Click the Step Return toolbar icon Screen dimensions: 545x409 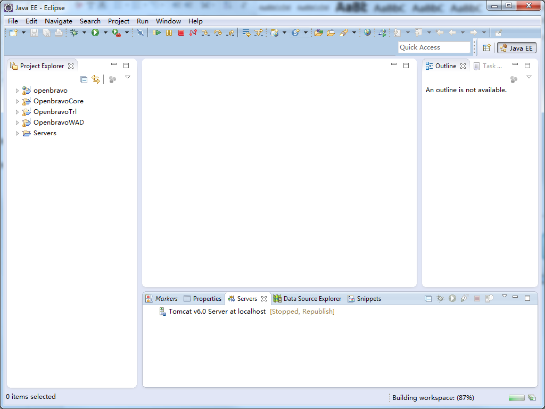tap(230, 32)
